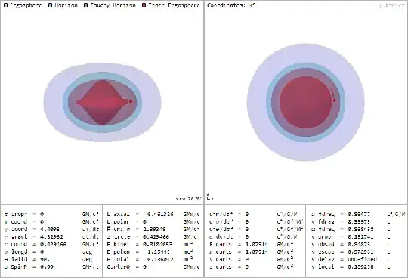The width and height of the screenshot is (408, 278).
Task: Click the red inner ergosphere disc, right view
Action: (306, 102)
